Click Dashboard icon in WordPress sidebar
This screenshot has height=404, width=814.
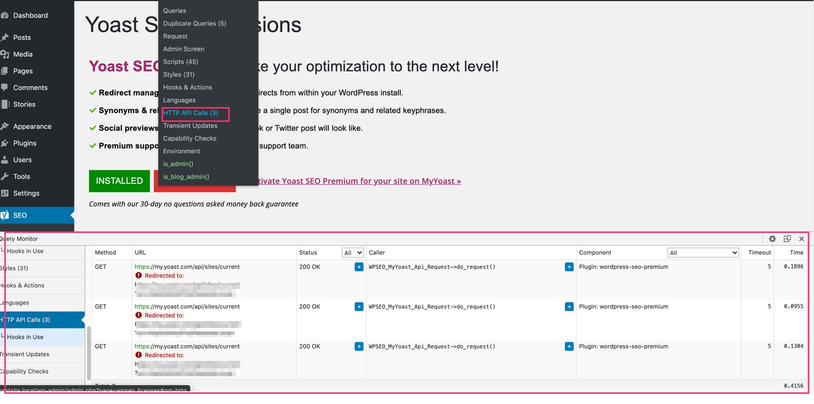pyautogui.click(x=5, y=15)
